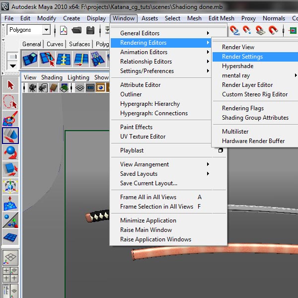Enable Snap to curves magnet

(234, 30)
